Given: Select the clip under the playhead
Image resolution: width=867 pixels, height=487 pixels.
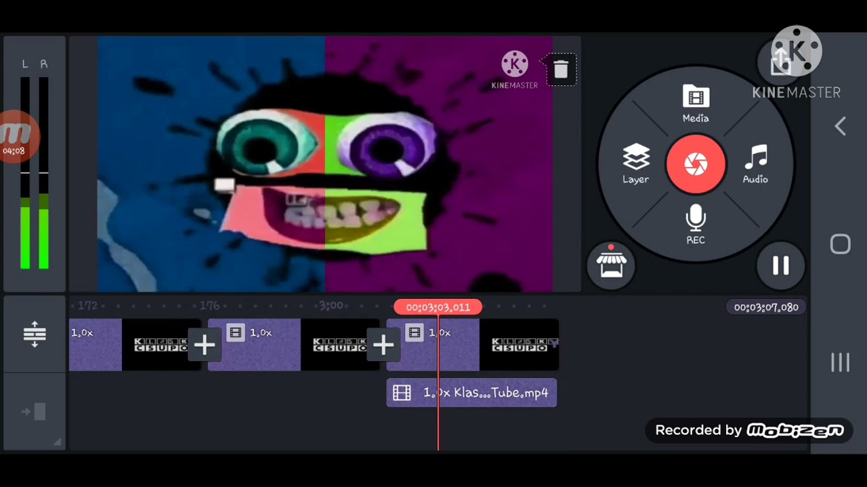Looking at the screenshot, I should pyautogui.click(x=472, y=345).
